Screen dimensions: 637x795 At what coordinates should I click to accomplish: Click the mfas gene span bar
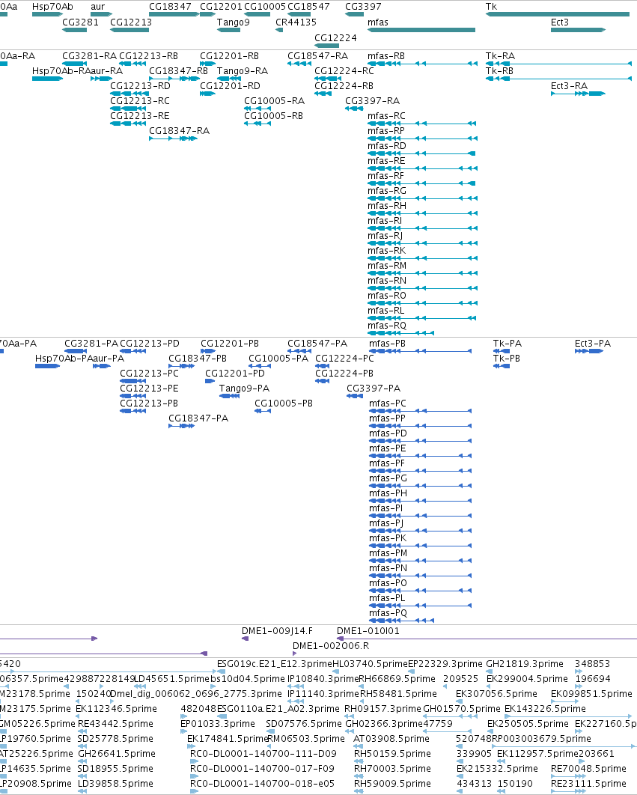point(421,30)
